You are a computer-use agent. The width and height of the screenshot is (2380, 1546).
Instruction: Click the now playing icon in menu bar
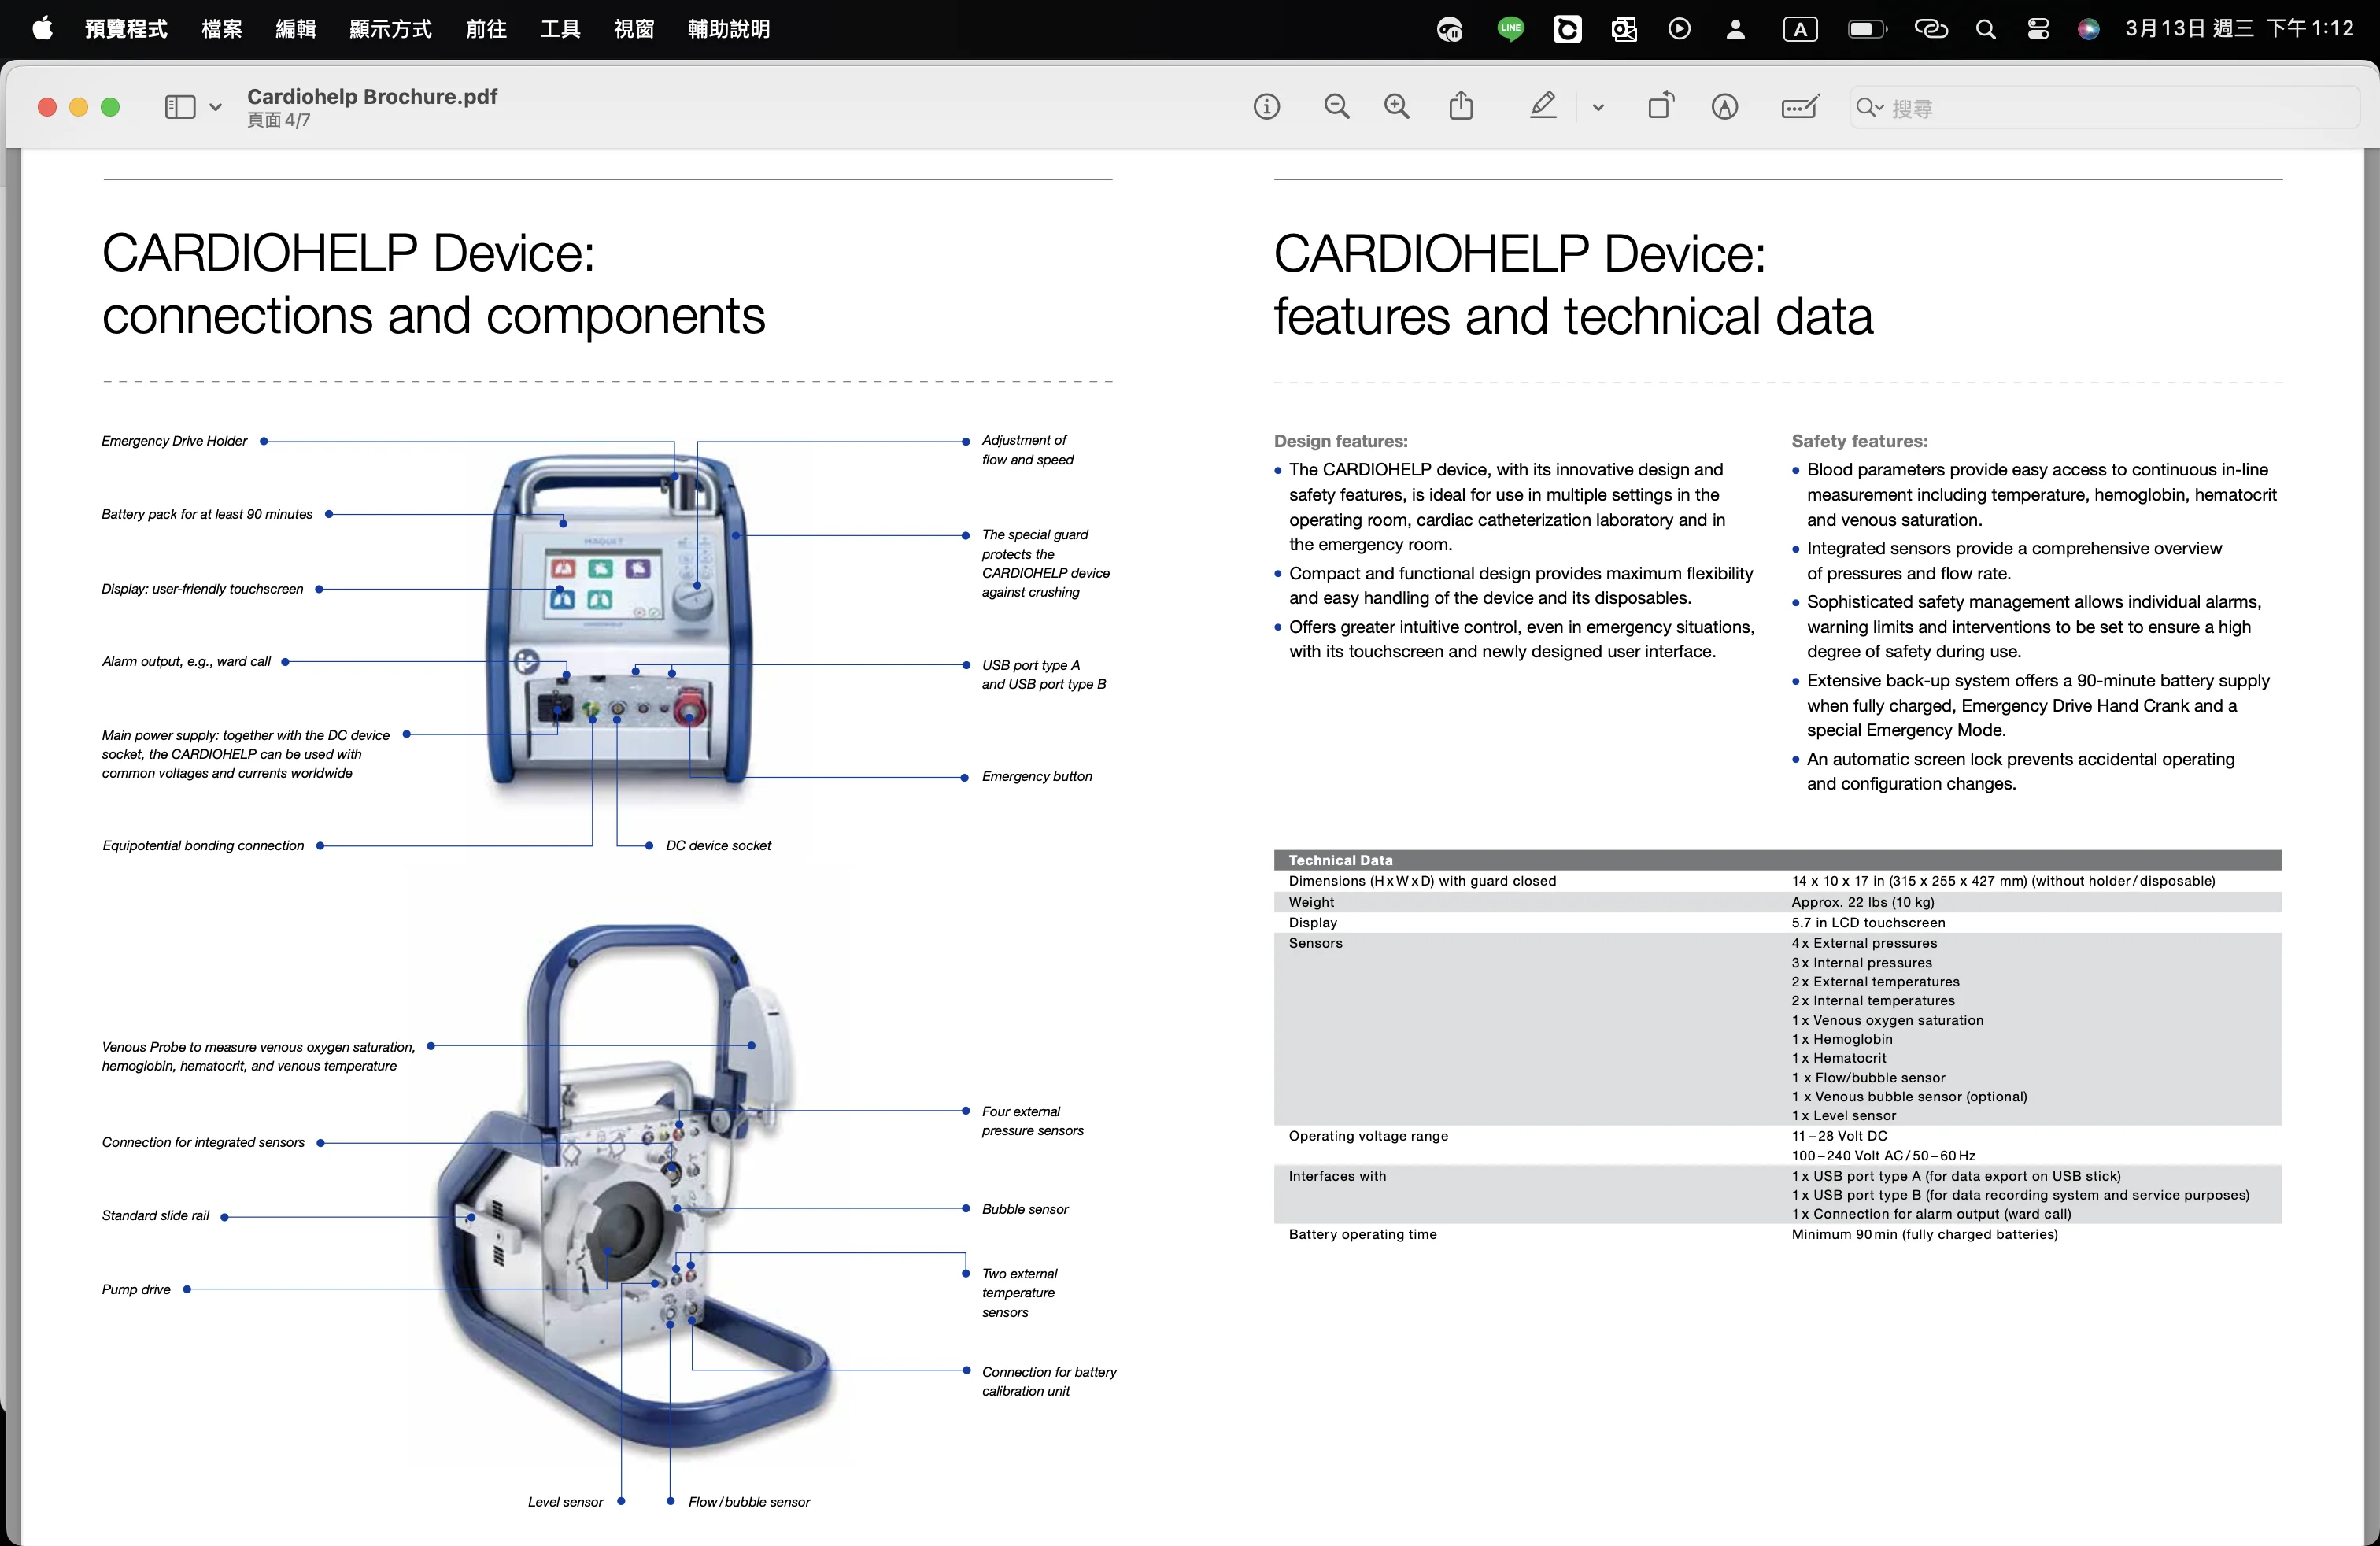[1679, 29]
